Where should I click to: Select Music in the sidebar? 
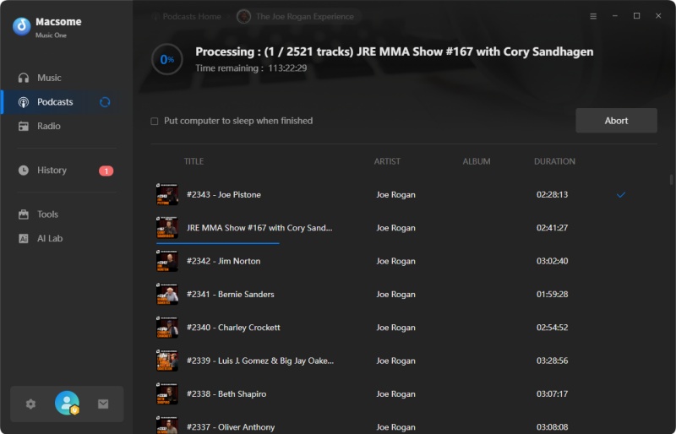coord(49,78)
